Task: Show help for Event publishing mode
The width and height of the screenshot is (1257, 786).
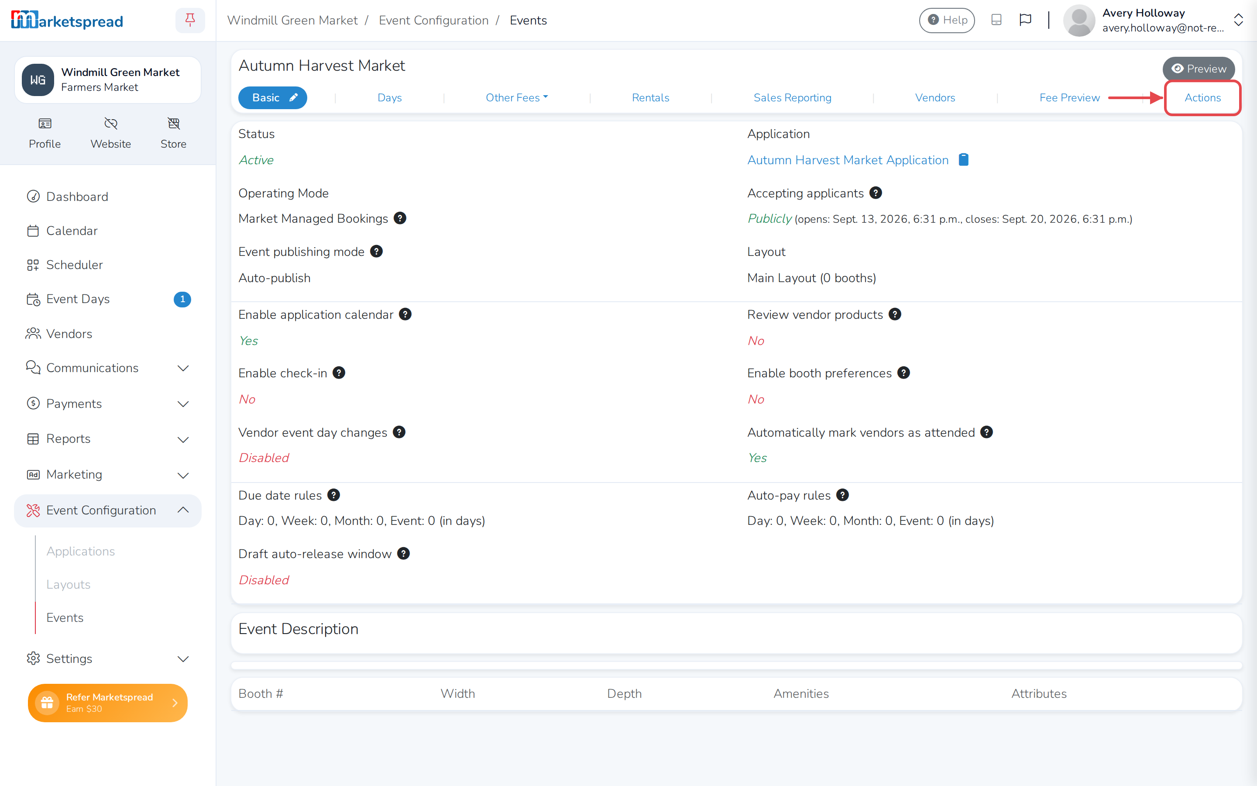Action: point(376,252)
